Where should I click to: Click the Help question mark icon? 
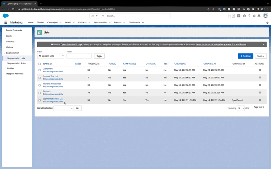(x=249, y=16)
